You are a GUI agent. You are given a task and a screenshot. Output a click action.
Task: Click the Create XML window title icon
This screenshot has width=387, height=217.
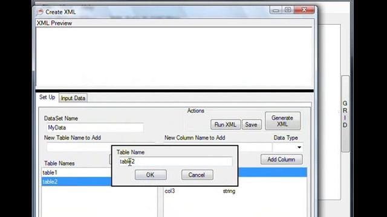click(x=40, y=12)
